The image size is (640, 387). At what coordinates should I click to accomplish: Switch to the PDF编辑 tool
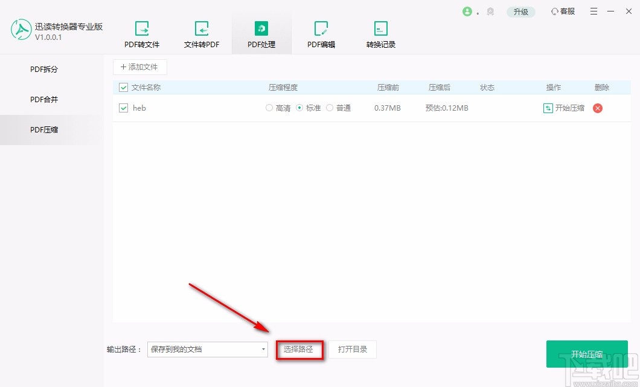pyautogui.click(x=321, y=33)
